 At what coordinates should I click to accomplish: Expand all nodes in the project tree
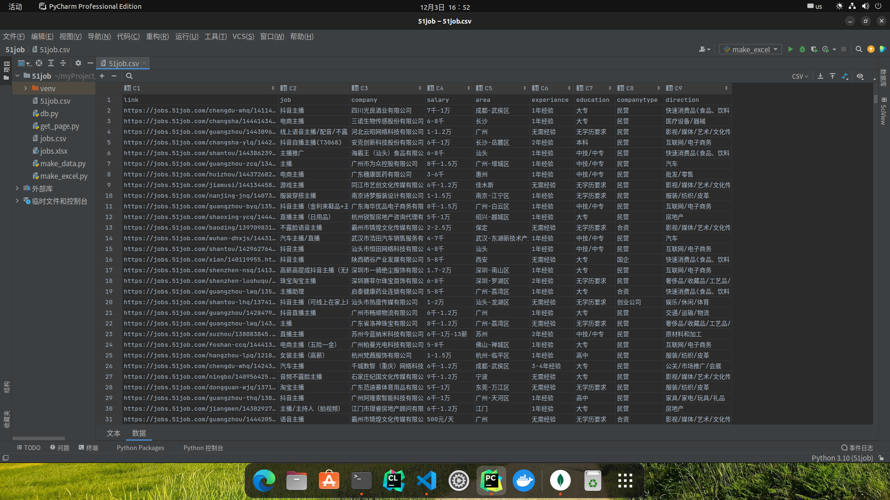[x=51, y=63]
